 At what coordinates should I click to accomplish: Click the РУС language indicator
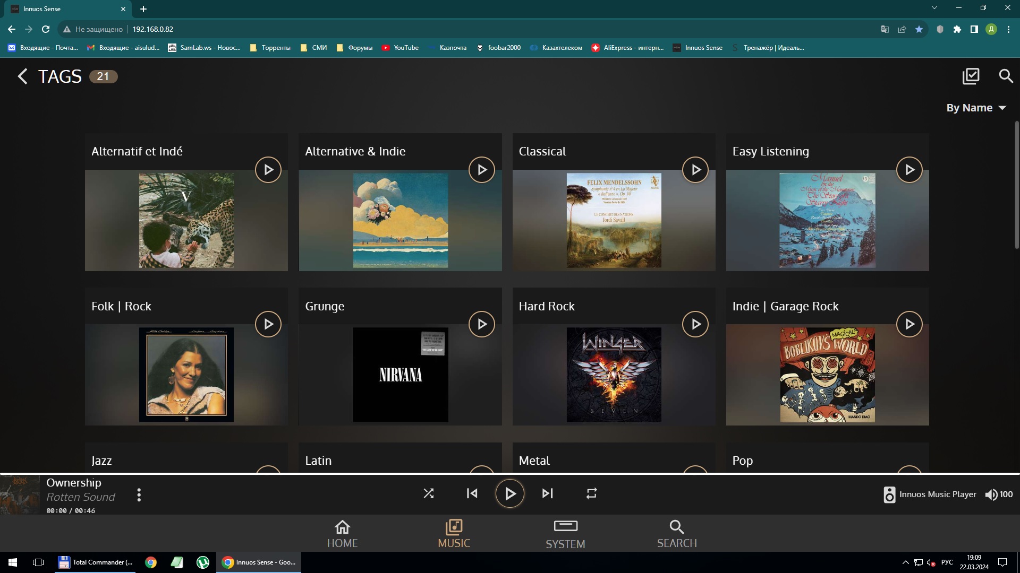click(x=947, y=562)
